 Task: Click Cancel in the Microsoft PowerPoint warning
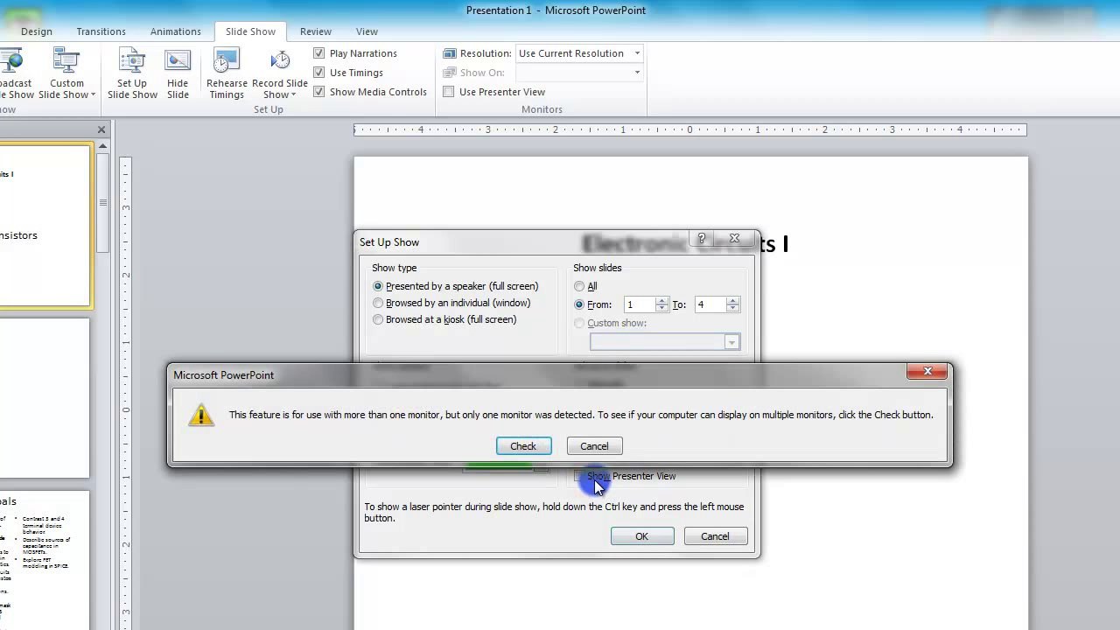(x=594, y=446)
